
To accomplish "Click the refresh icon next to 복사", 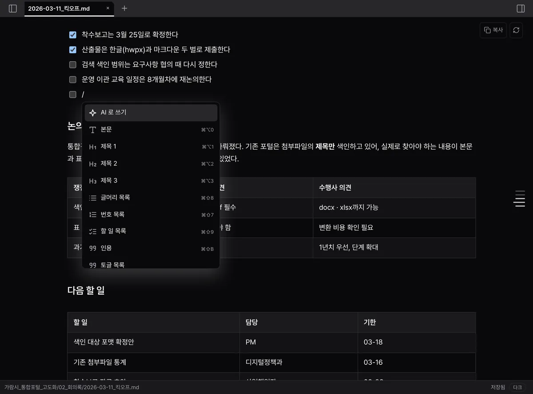I will pos(516,30).
